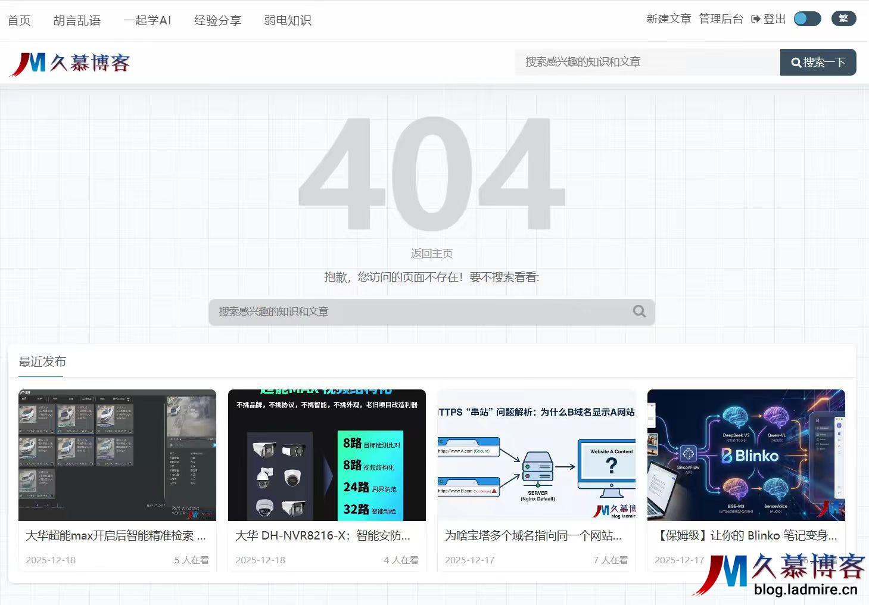Open the 弱电知识 section
This screenshot has width=869, height=605.
tap(286, 20)
